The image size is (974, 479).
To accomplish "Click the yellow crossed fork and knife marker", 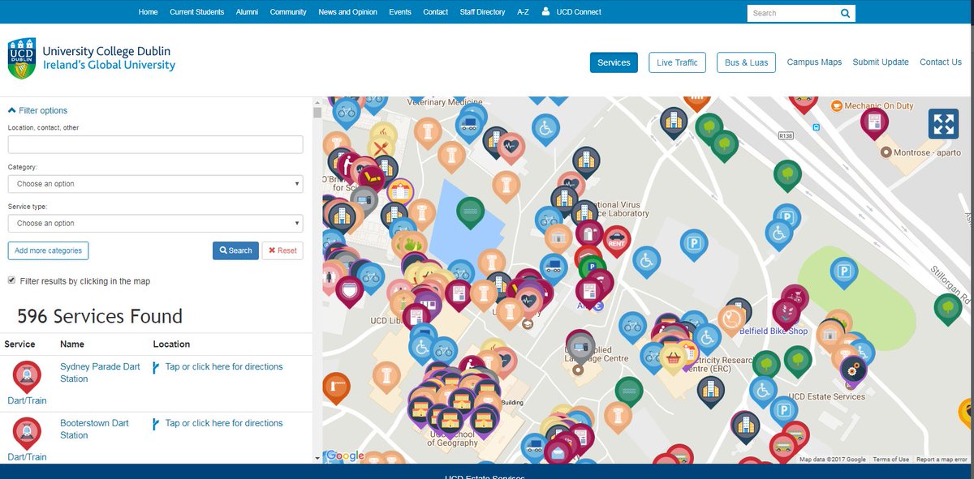I will point(381,148).
